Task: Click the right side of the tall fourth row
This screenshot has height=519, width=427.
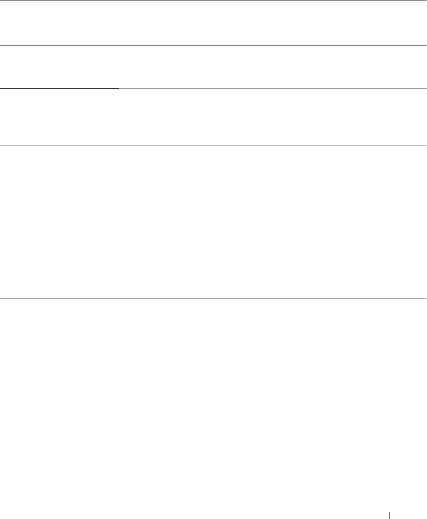Action: click(413, 221)
